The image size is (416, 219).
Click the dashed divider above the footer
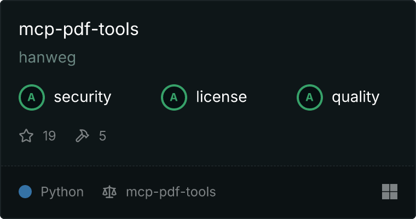tap(208, 165)
